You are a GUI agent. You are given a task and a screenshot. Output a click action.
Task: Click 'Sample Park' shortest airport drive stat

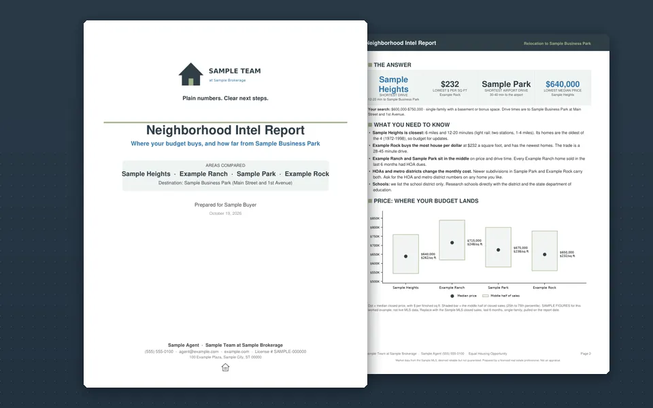(x=506, y=84)
